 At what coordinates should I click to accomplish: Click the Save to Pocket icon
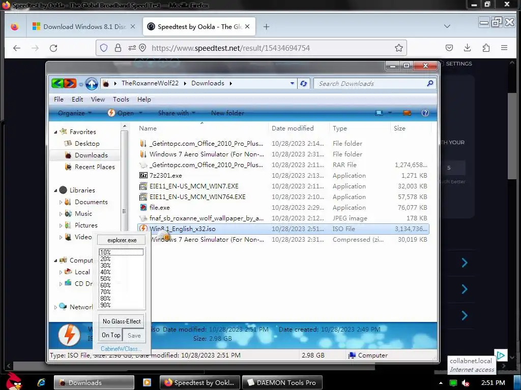449,48
